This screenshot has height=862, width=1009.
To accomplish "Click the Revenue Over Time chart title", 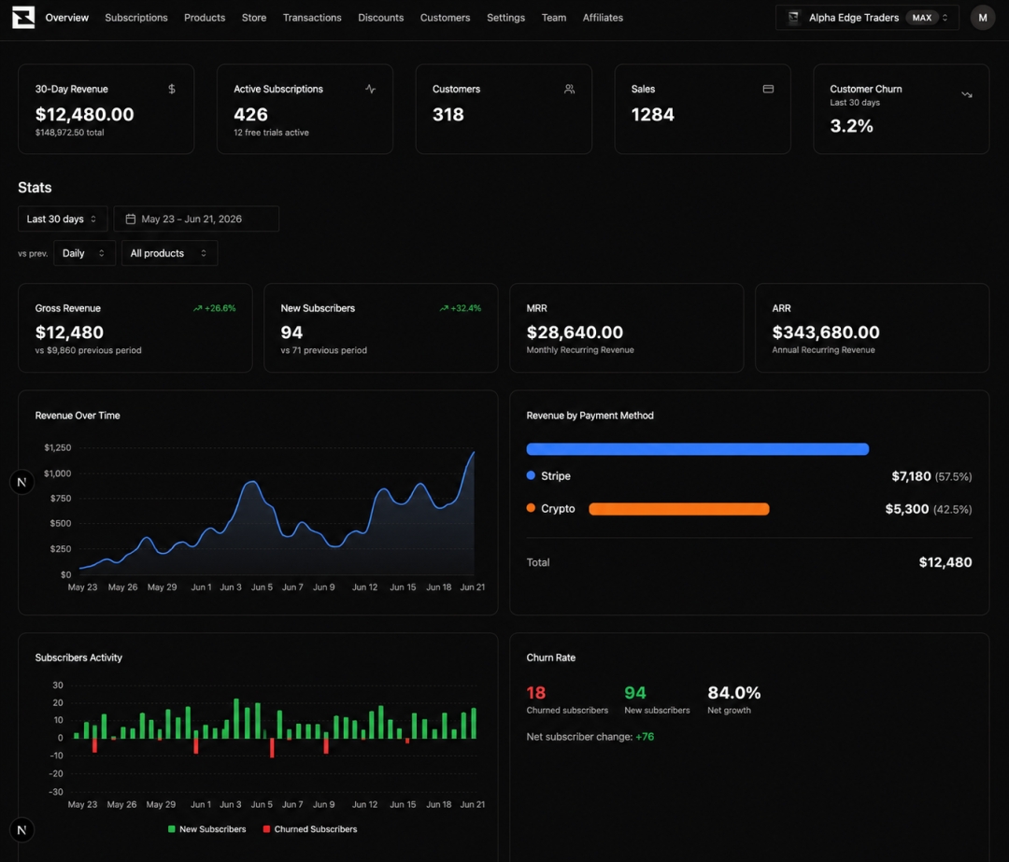I will tap(78, 416).
